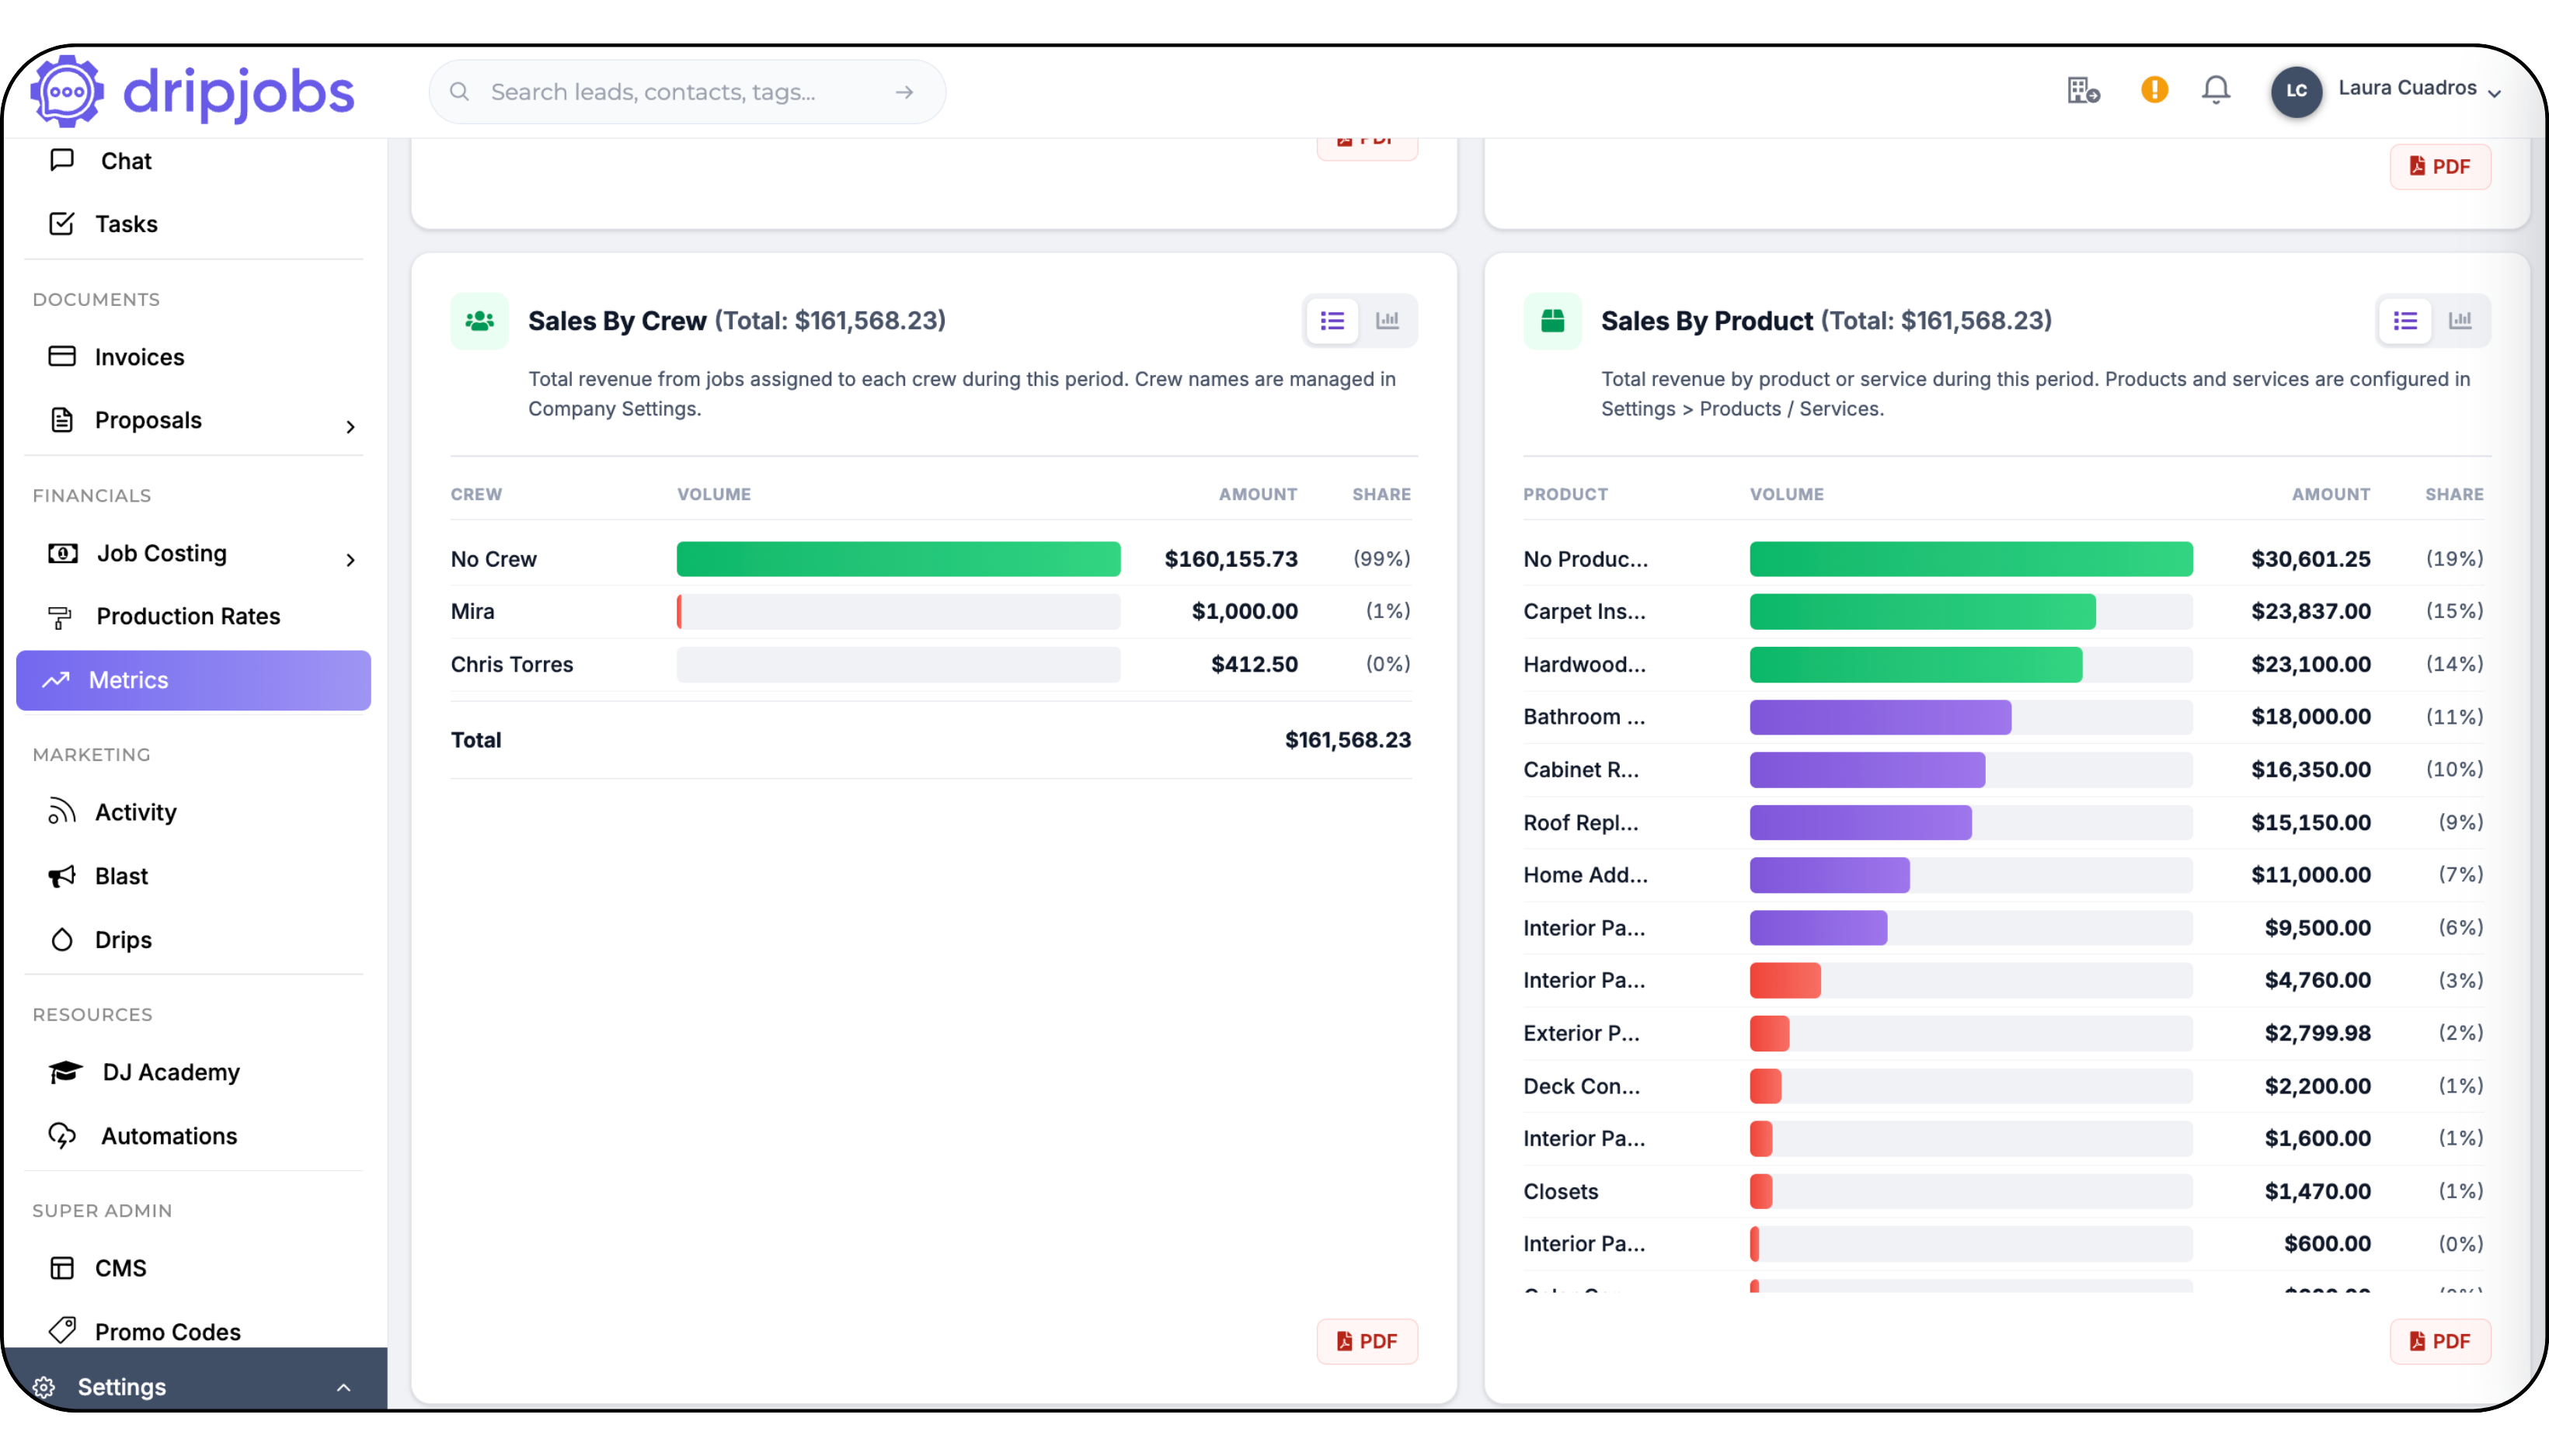Switch Sales By Product to list view
2549x1456 pixels.
(x=2405, y=321)
